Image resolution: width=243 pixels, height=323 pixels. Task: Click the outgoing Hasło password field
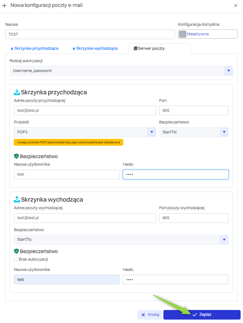pos(175,279)
